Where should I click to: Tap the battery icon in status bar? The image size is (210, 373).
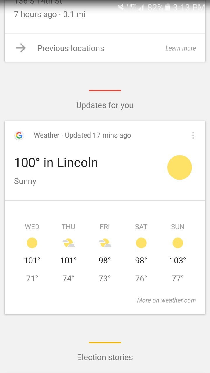click(x=168, y=8)
